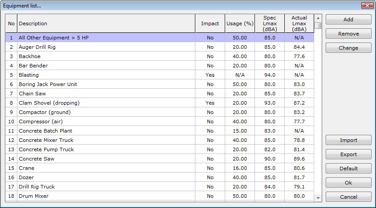Viewport: 376px width, 208px height.
Task: Restore the Default equipment list
Action: [348, 169]
